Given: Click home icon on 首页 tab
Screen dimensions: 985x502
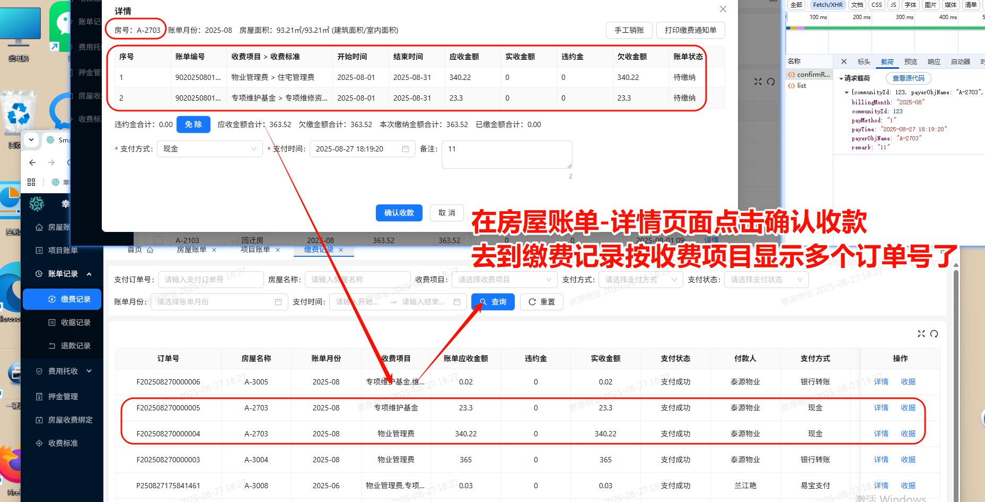Looking at the screenshot, I should 150,250.
